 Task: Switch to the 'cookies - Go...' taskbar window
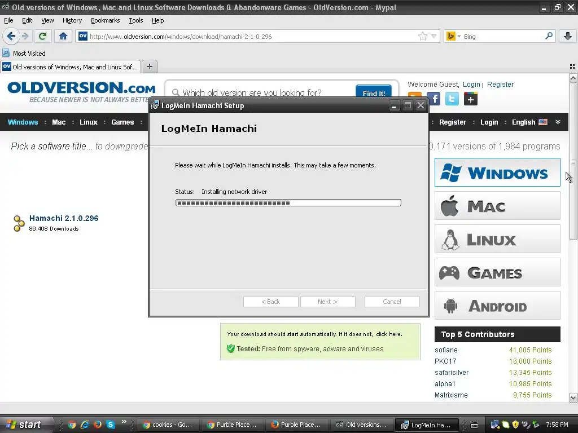coord(168,425)
